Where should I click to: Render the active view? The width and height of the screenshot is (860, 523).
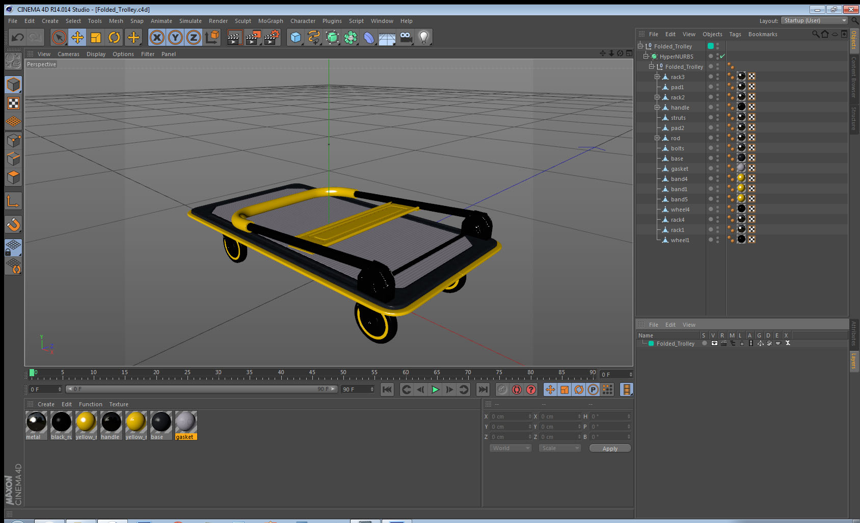[x=234, y=37]
